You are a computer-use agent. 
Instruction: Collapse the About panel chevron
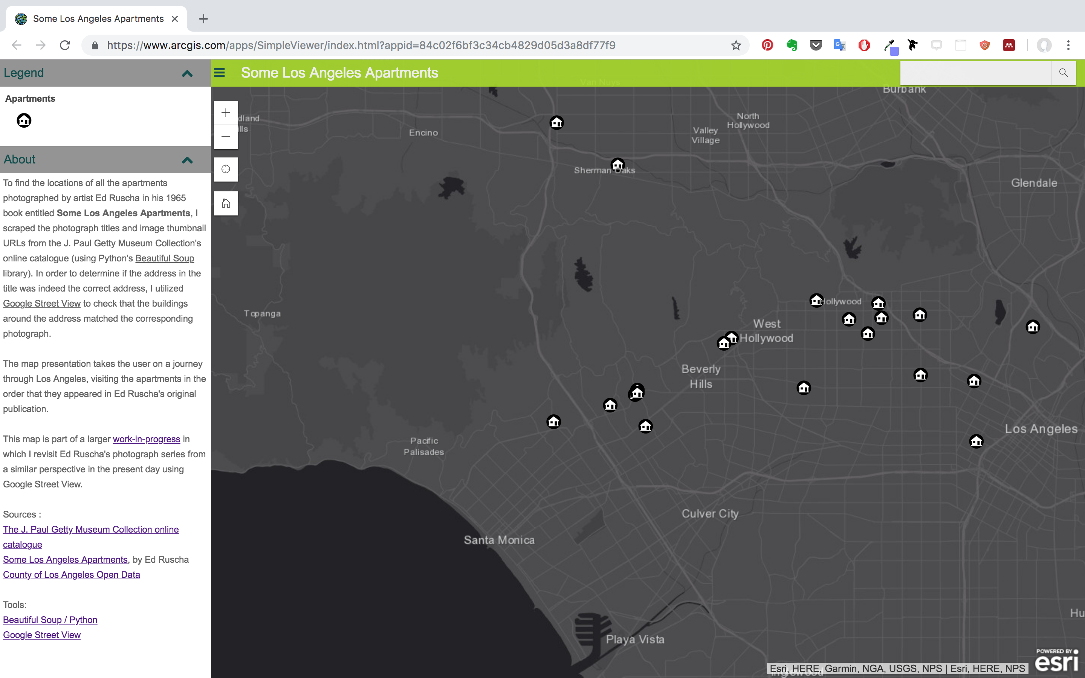pyautogui.click(x=187, y=160)
